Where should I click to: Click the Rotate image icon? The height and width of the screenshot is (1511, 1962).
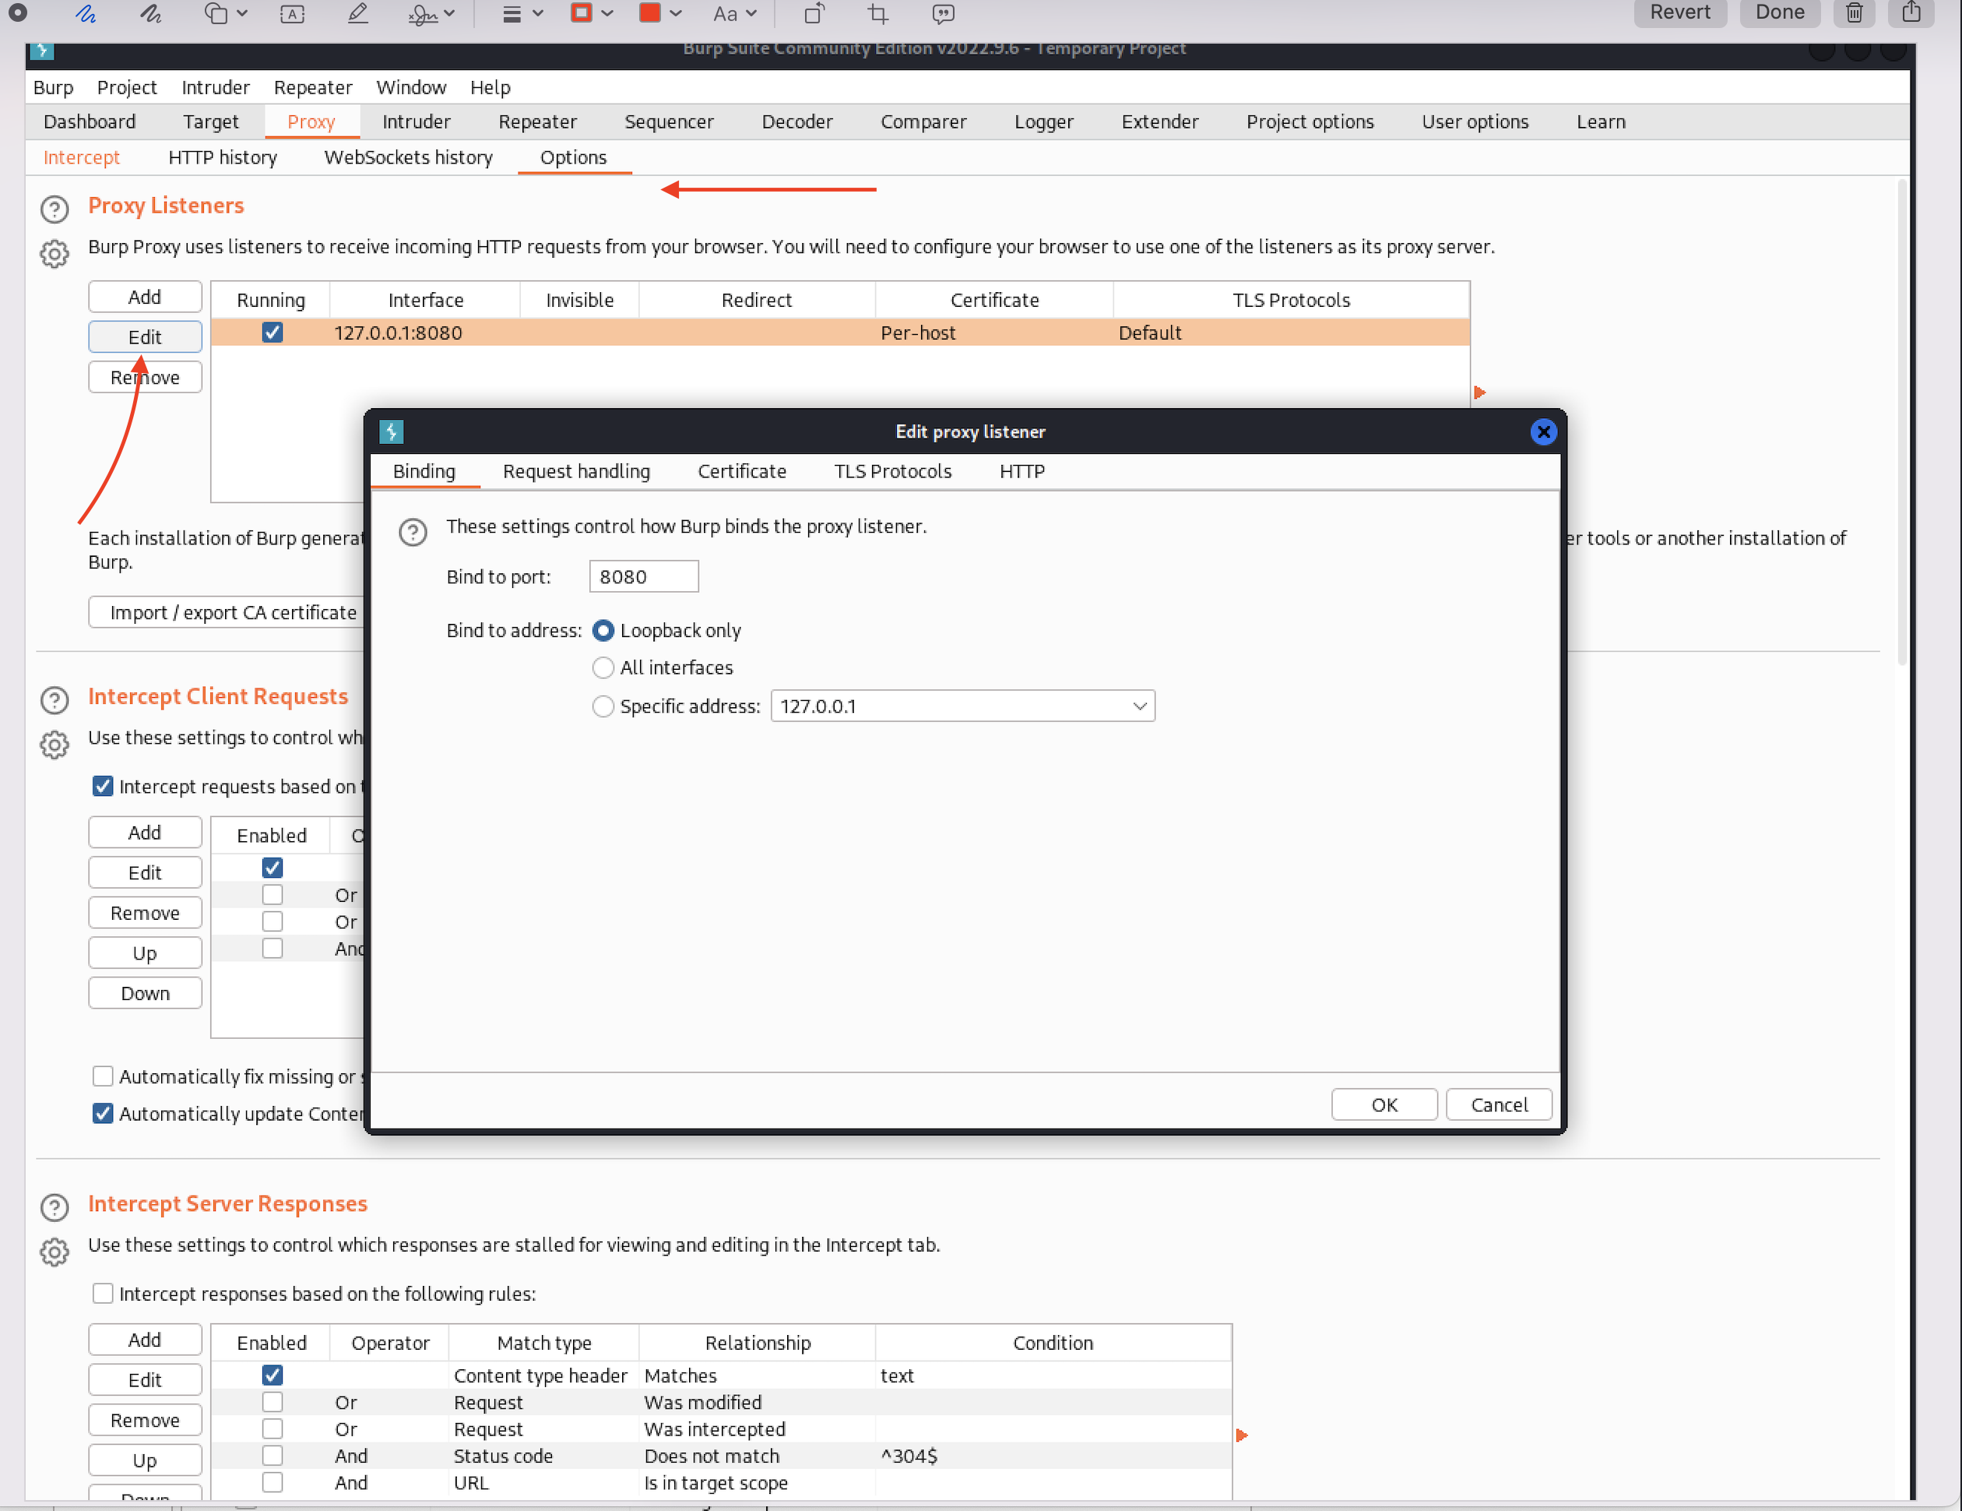[814, 13]
